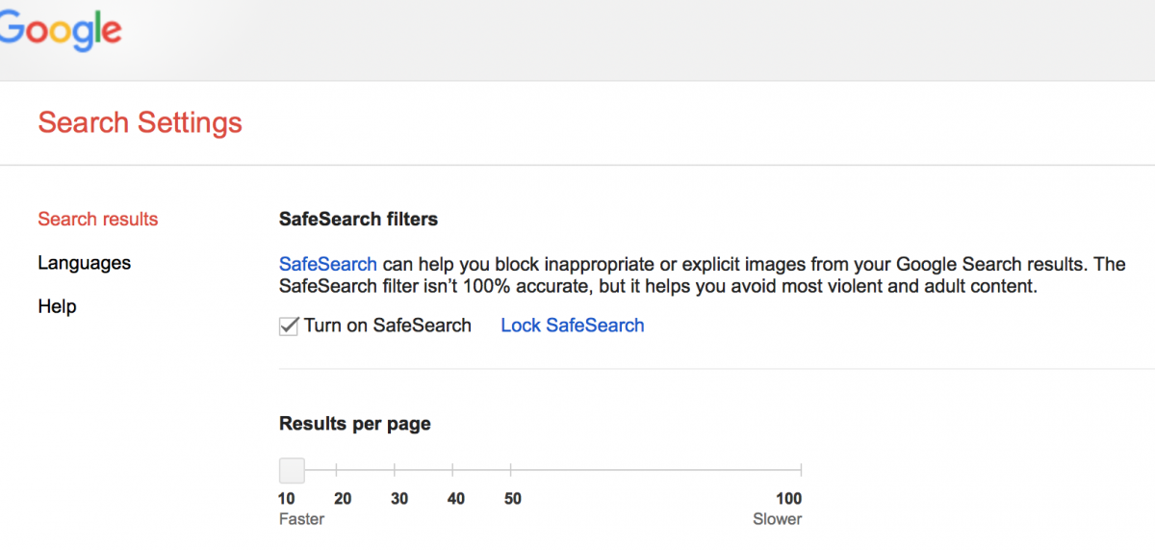Set results per page to 20
This screenshot has height=550, width=1155.
coord(337,470)
